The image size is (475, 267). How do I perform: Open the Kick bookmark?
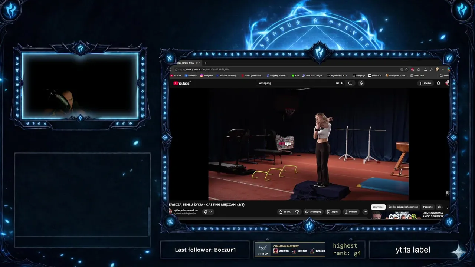295,75
